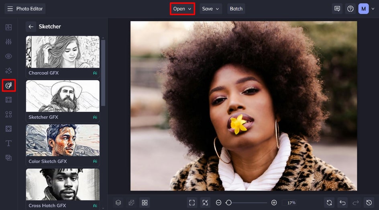Viewport: 379px width, 210px height.
Task: Click the undo arrow icon
Action: [342, 202]
